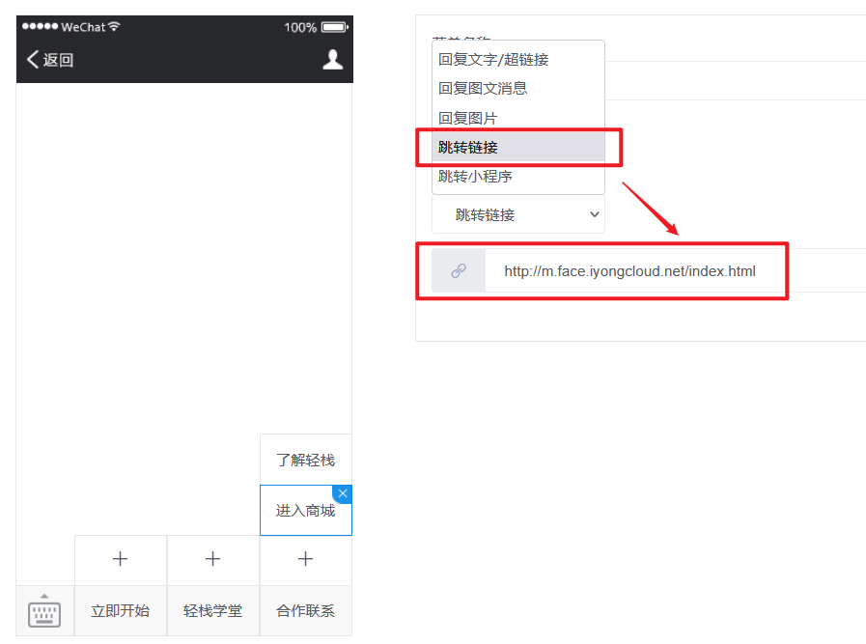Open the profile person icon in header
The height and width of the screenshot is (644, 866).
point(332,60)
